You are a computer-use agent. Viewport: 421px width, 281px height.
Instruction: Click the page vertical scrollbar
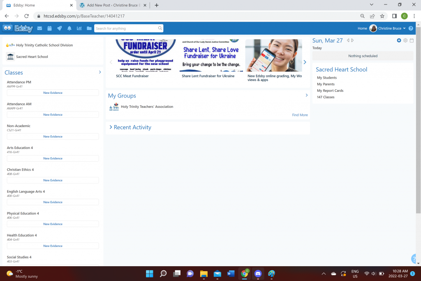point(418,120)
